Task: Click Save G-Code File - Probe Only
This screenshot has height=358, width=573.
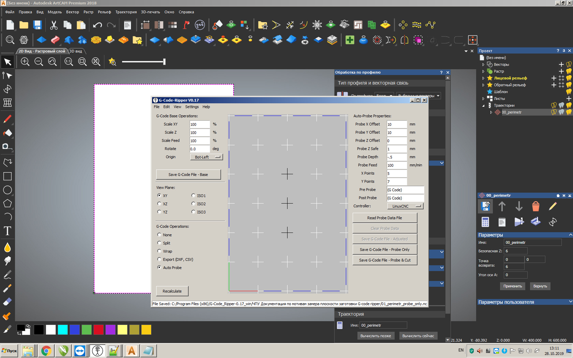Action: [385, 250]
